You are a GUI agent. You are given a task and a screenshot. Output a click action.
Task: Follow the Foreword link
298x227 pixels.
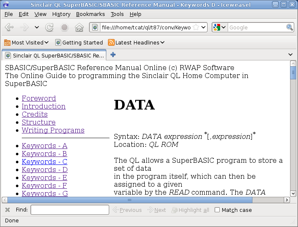(39, 98)
